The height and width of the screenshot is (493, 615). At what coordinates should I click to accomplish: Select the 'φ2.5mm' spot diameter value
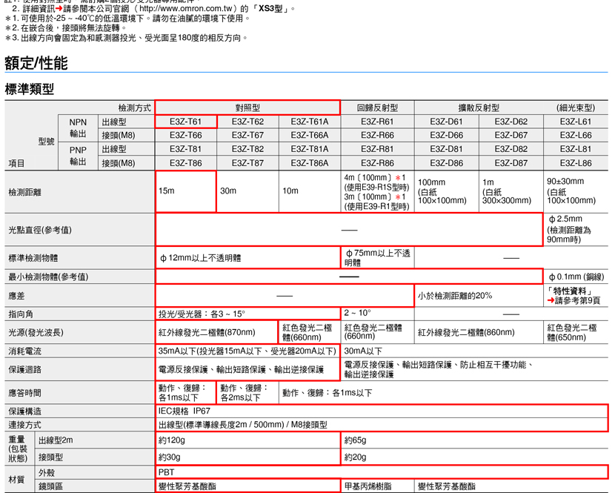click(x=565, y=219)
